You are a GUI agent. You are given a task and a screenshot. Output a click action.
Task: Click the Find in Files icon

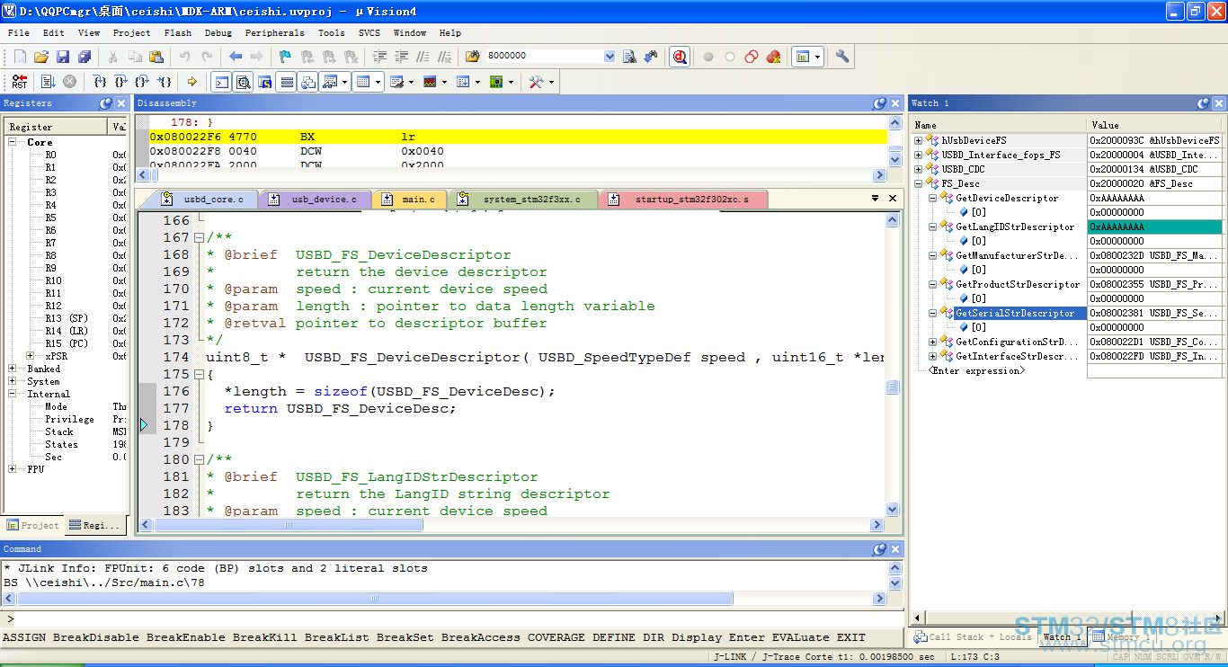tap(474, 57)
